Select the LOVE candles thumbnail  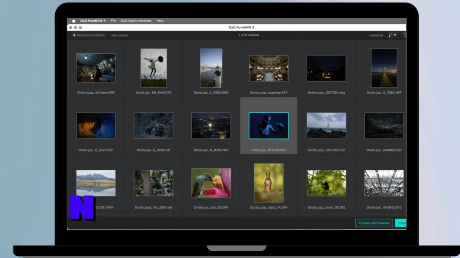click(x=96, y=125)
